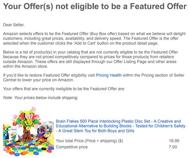Click the italic note about shipping prices
Viewport: 189px width, 158px height.
[41, 98]
